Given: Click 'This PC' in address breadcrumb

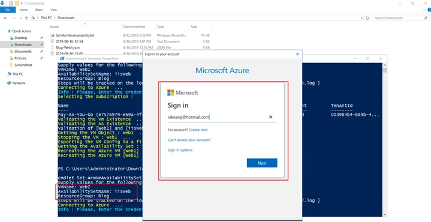Looking at the screenshot, I should (x=46, y=17).
